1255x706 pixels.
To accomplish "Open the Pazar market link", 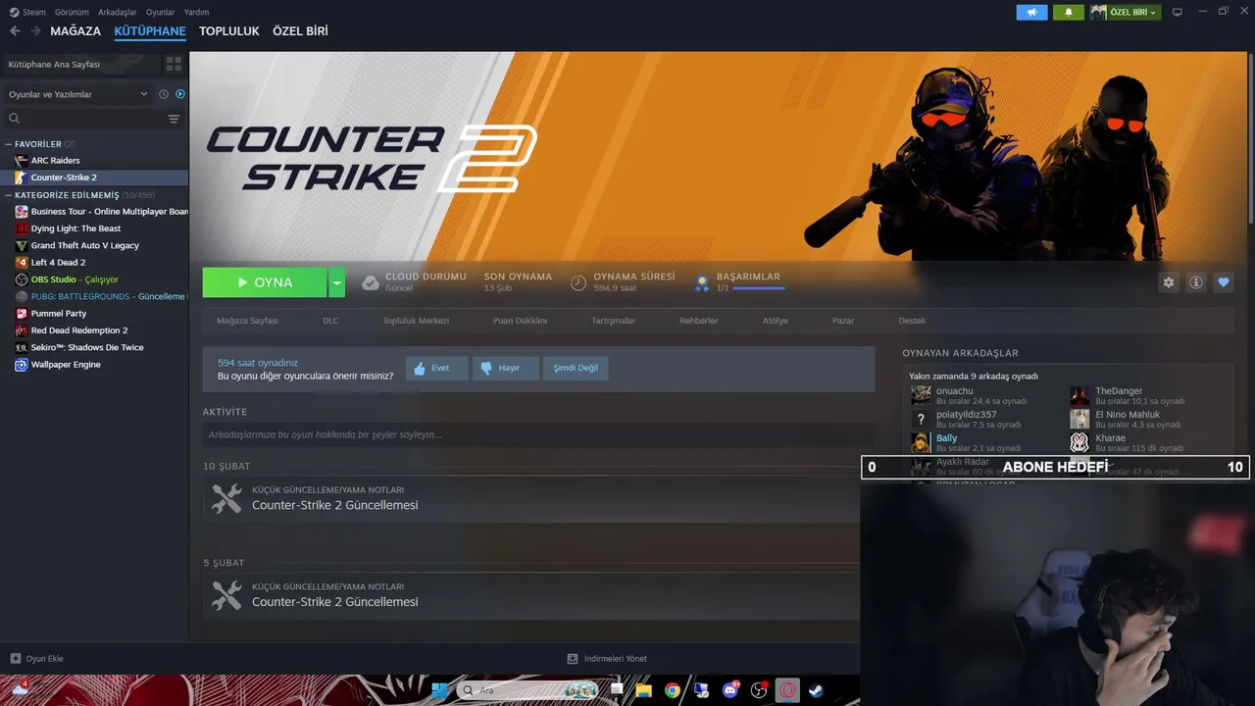I will [x=843, y=321].
